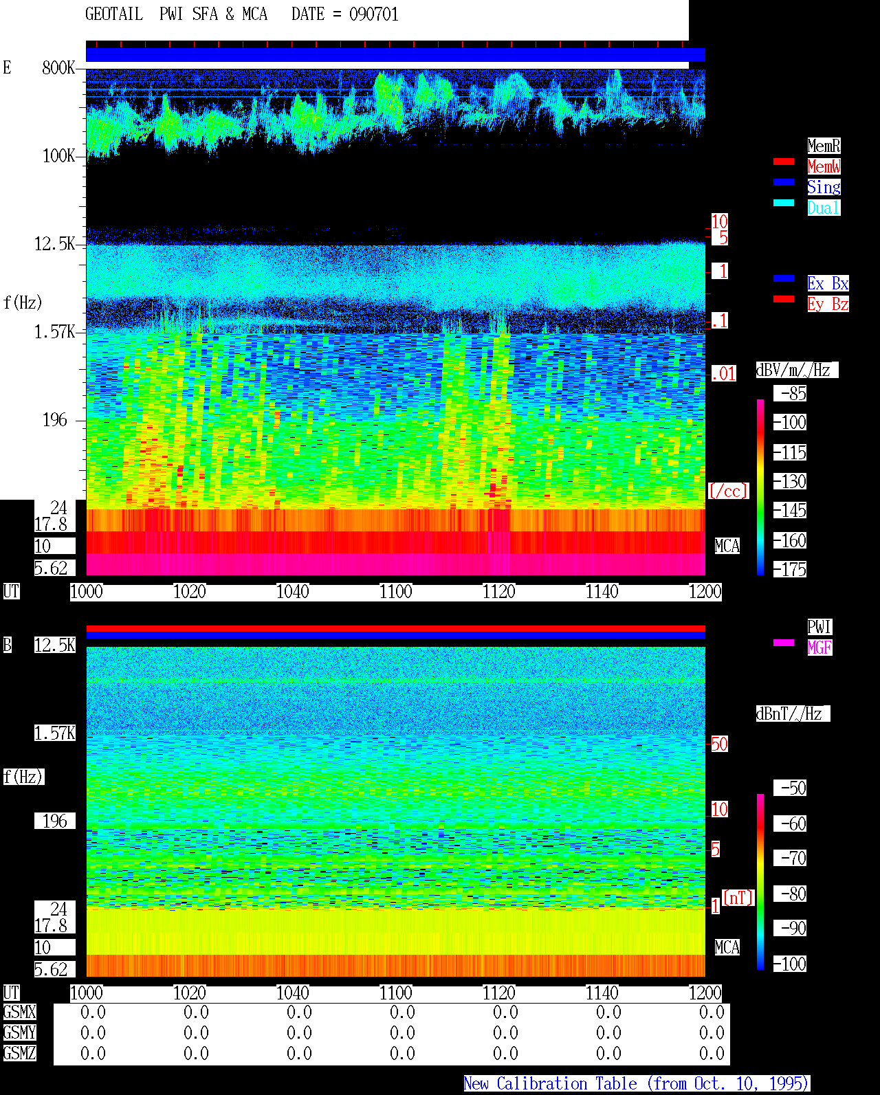Click the dBnT/√Hz color scale bar
The width and height of the screenshot is (880, 1095).
760,882
